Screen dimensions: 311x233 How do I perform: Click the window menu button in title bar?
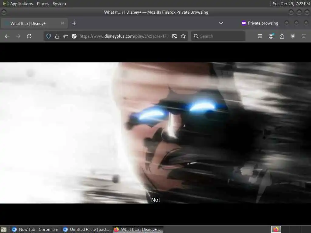click(x=4, y=12)
